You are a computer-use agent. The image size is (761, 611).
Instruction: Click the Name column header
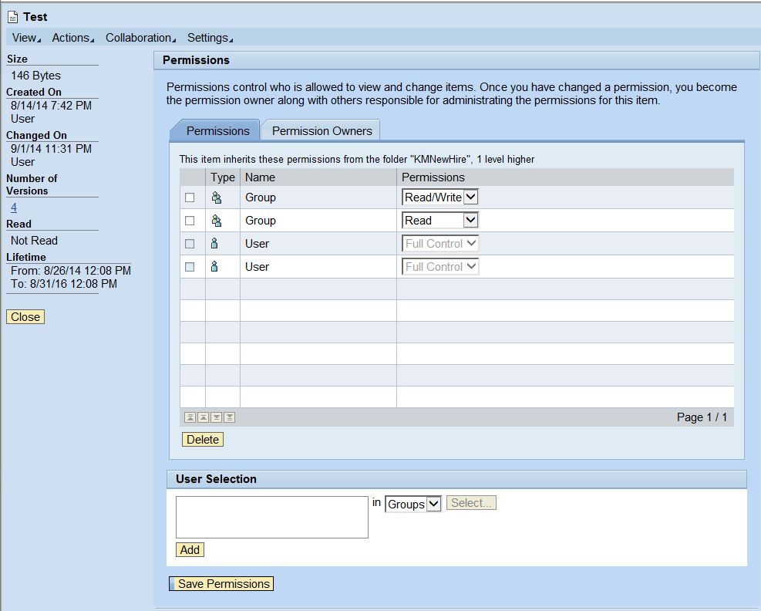(318, 177)
